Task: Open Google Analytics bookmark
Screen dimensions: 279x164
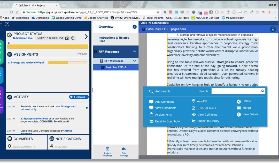Action: click(96, 18)
